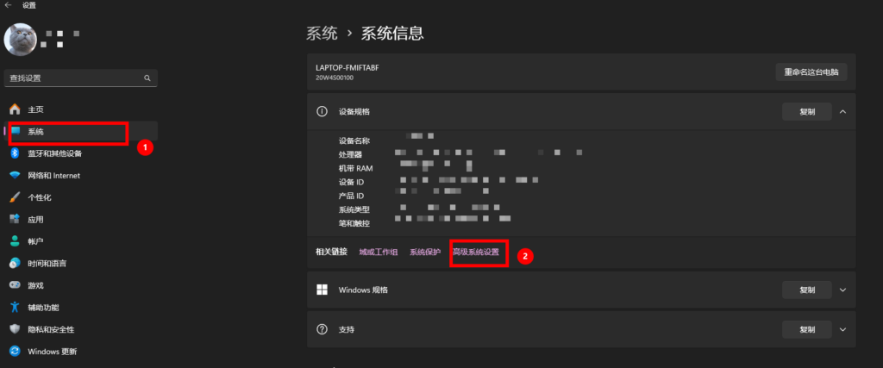Open 个性化 paintbrush icon

15,197
